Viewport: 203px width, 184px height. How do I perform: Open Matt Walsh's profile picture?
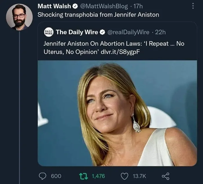(19, 17)
